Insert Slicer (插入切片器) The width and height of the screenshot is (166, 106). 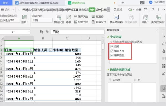(116, 19)
